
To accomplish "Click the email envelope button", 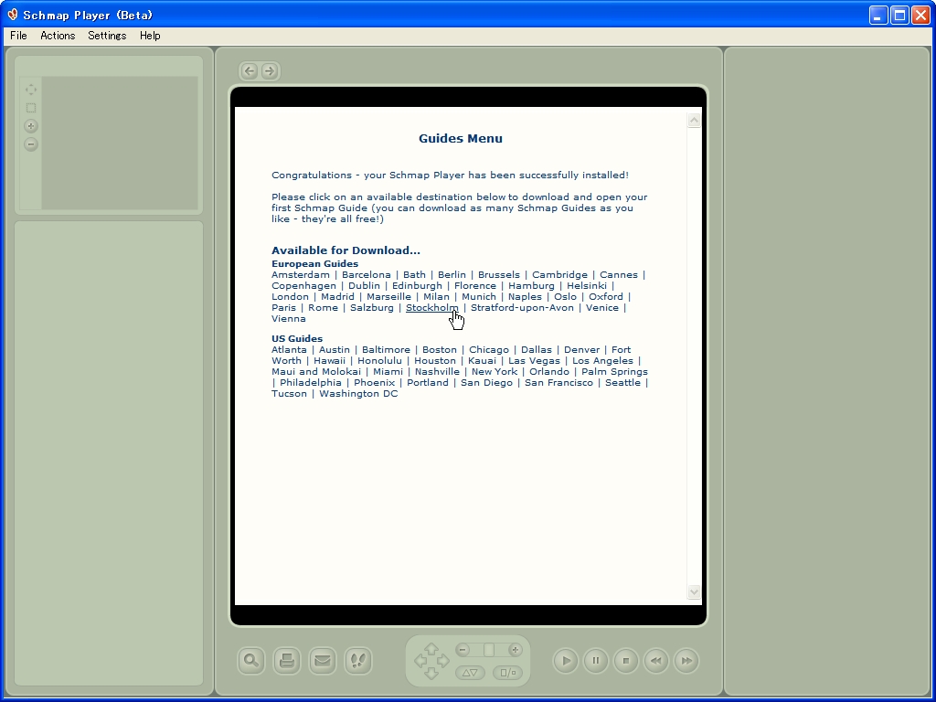I will (x=323, y=661).
